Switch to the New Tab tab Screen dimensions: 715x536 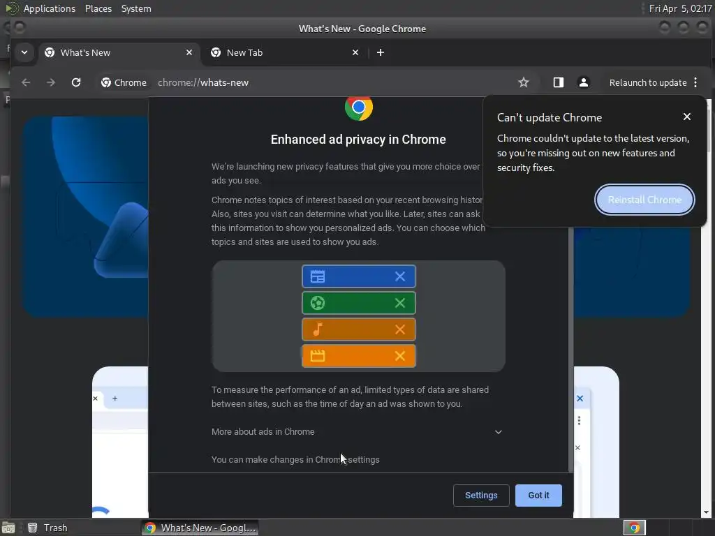click(285, 52)
